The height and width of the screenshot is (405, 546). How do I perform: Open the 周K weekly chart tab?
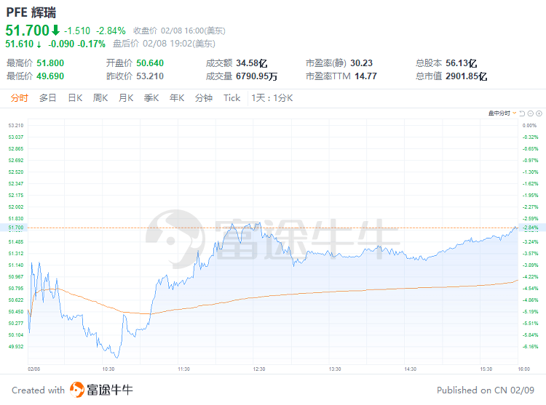coord(100,98)
